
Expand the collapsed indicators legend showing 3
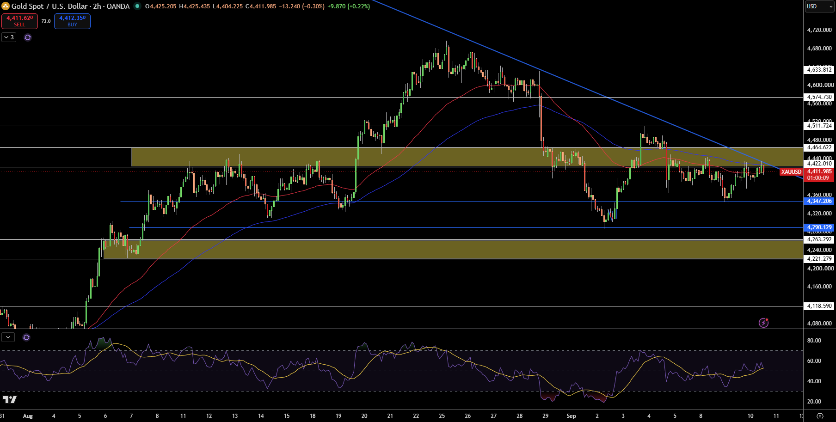9,37
